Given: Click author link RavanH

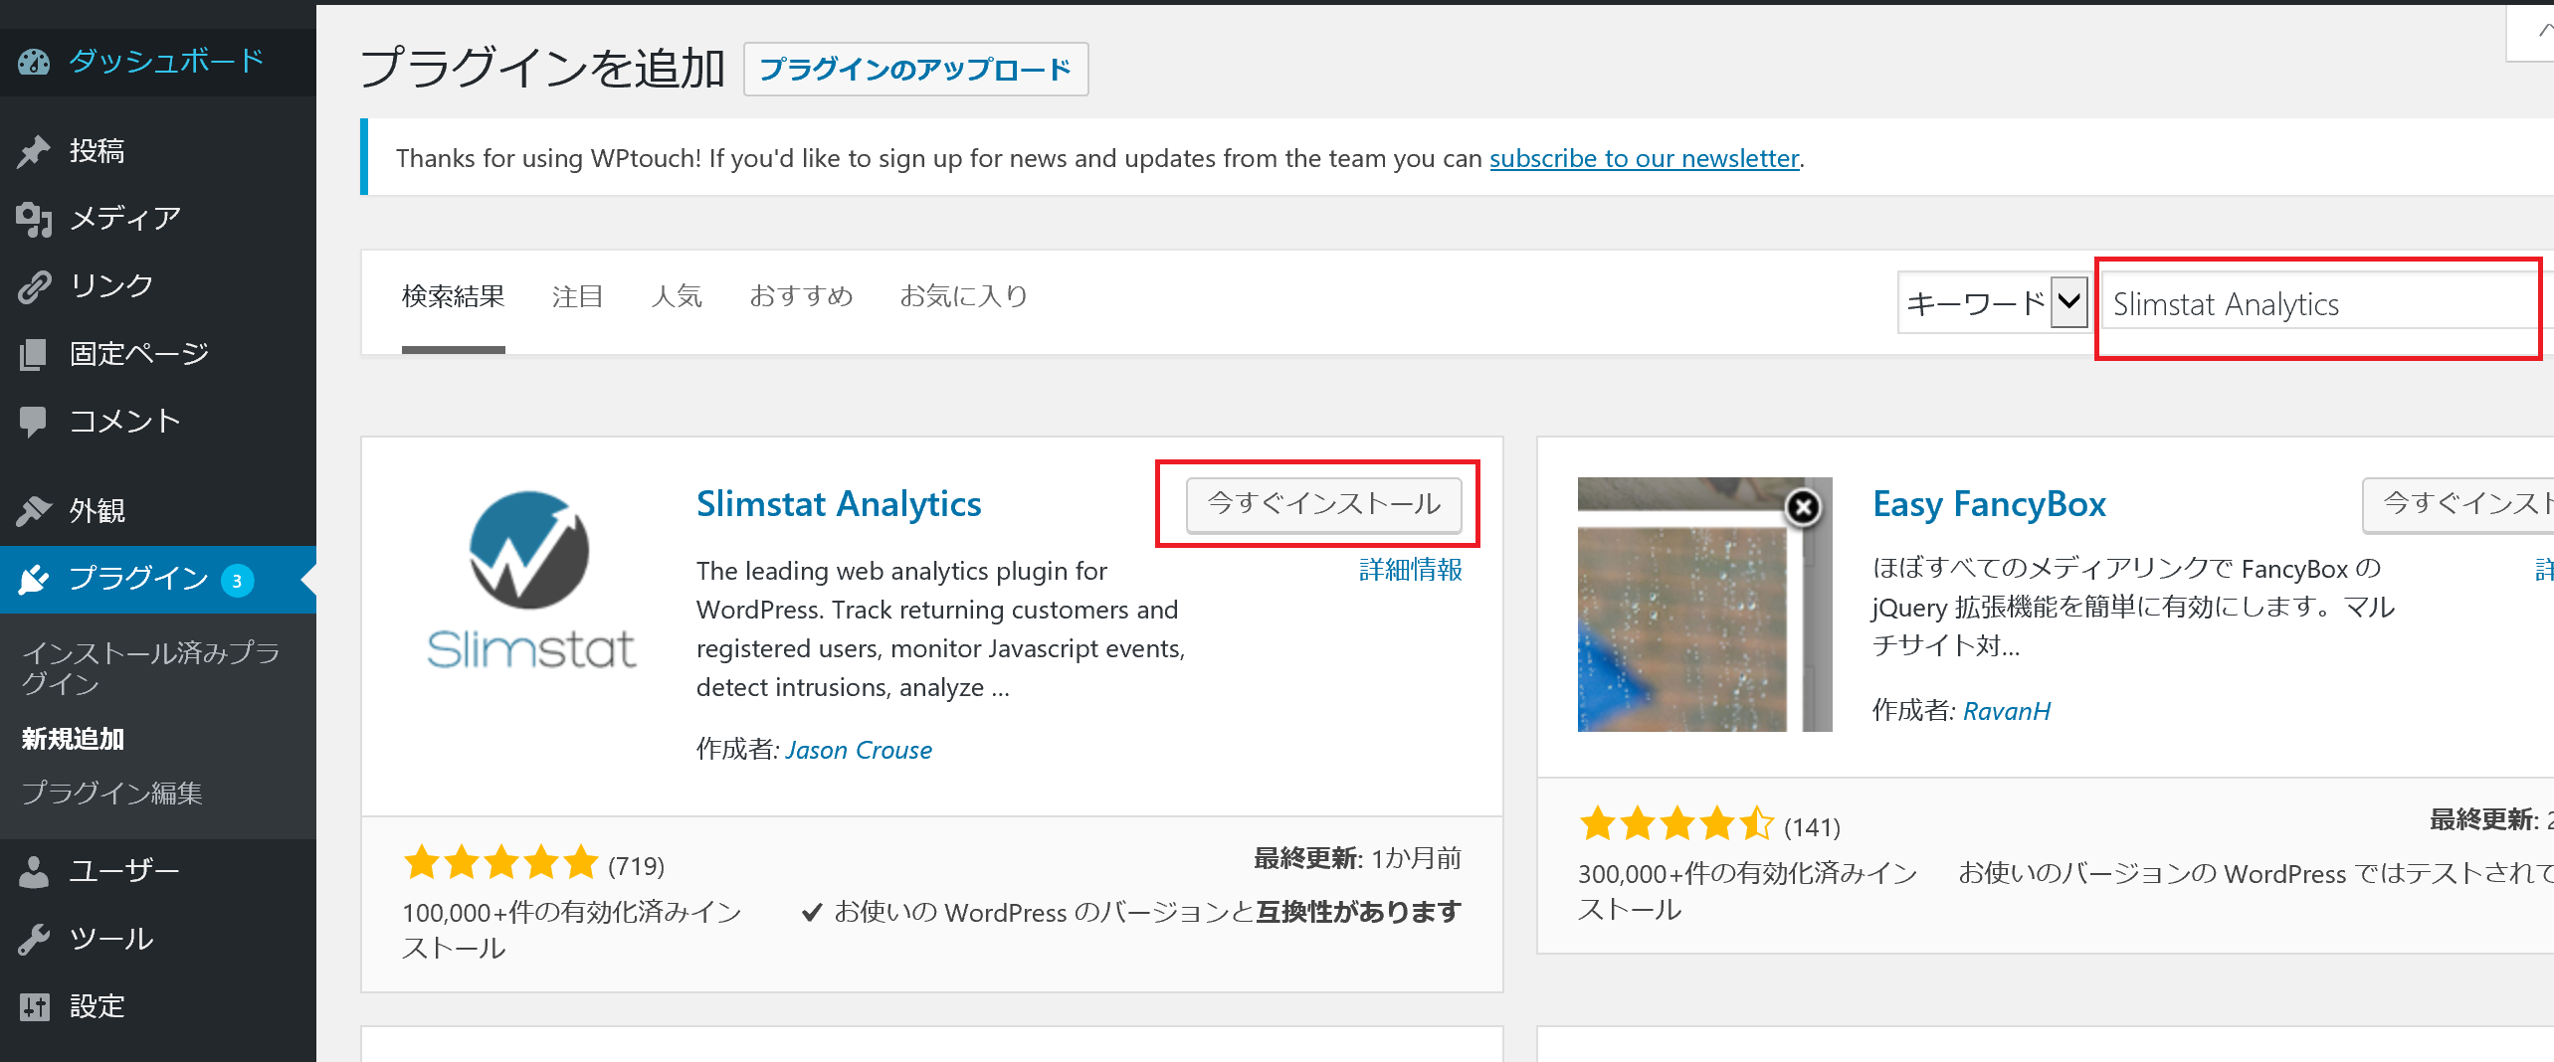Looking at the screenshot, I should pyautogui.click(x=2007, y=711).
